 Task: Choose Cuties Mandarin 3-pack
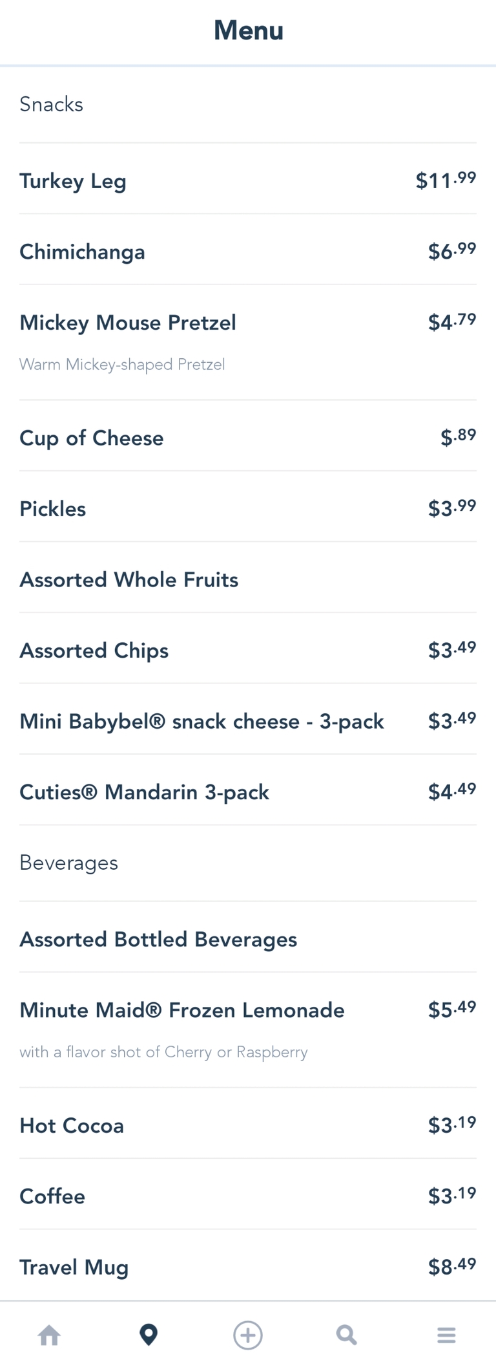pyautogui.click(x=145, y=792)
